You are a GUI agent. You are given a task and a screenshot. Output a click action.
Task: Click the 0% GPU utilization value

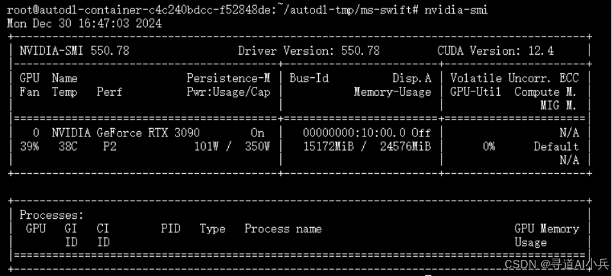tap(489, 146)
